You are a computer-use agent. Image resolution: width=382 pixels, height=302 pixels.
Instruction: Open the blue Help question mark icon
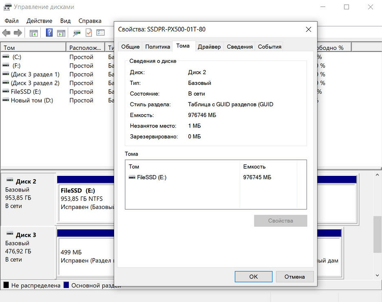coord(49,32)
